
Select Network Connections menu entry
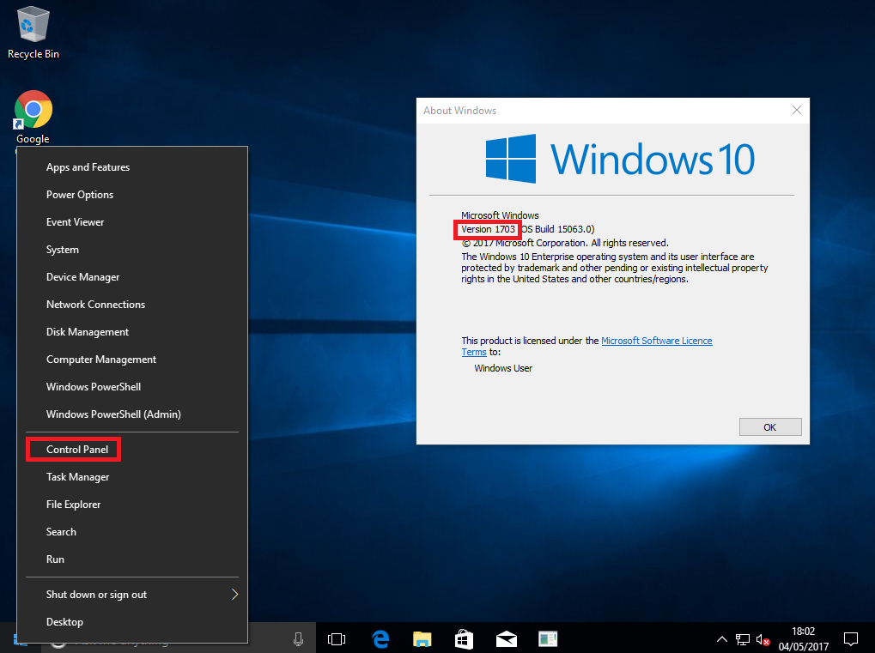tap(132, 305)
